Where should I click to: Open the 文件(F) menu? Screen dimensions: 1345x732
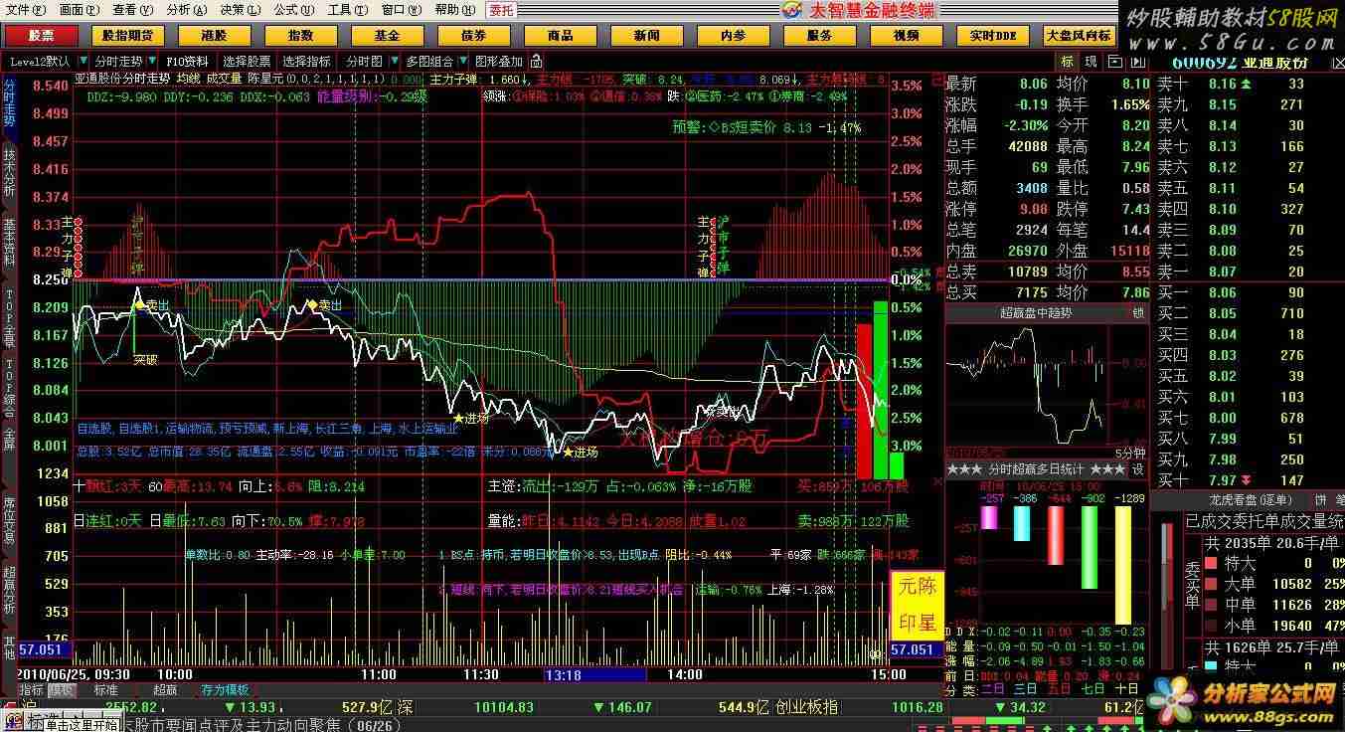coord(24,9)
